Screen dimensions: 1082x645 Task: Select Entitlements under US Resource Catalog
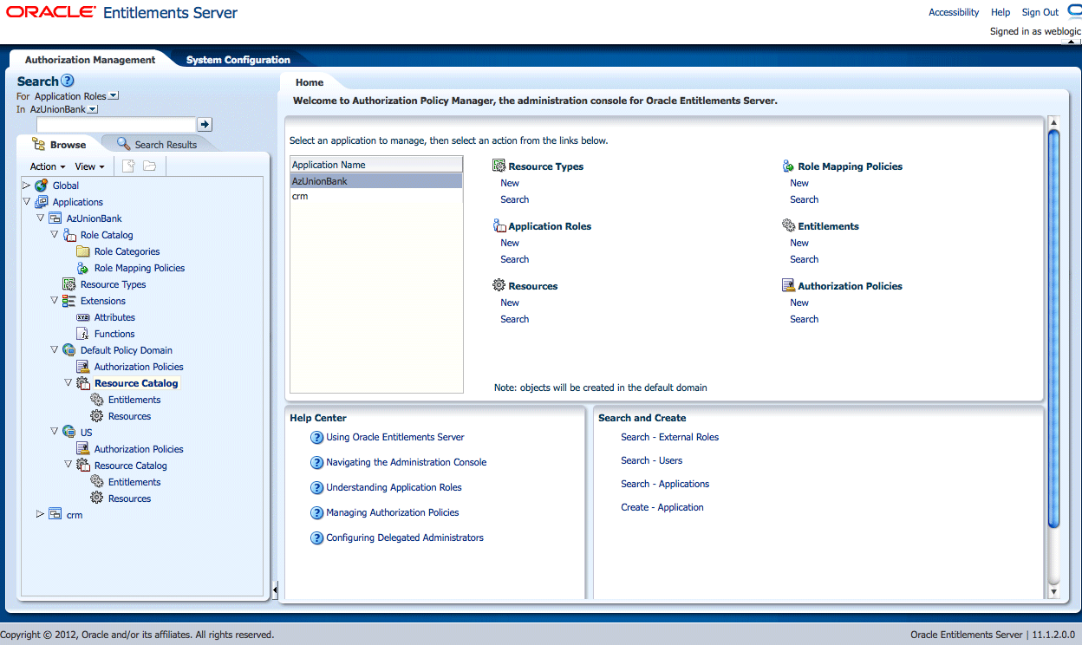click(x=134, y=482)
